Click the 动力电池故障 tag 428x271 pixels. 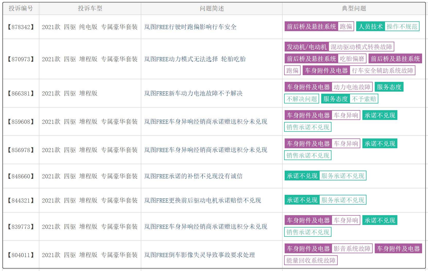tap(352, 87)
